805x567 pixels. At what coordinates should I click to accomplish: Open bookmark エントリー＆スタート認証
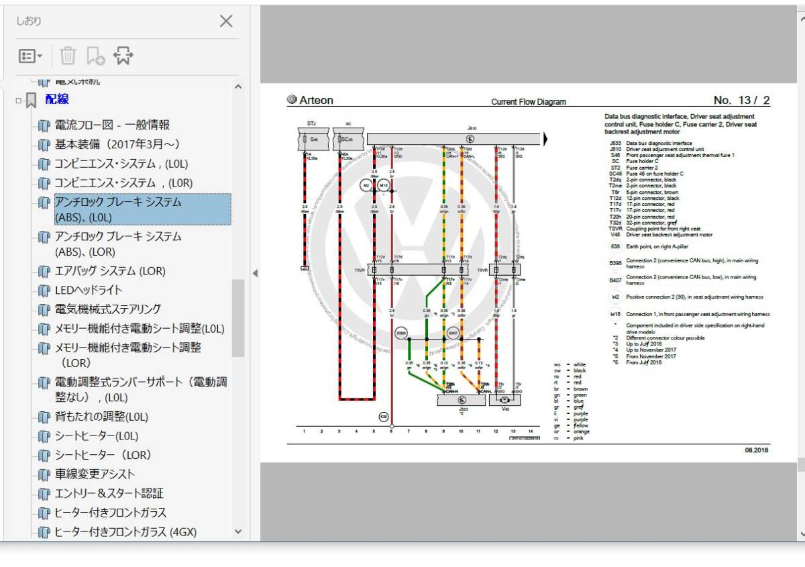tap(109, 494)
